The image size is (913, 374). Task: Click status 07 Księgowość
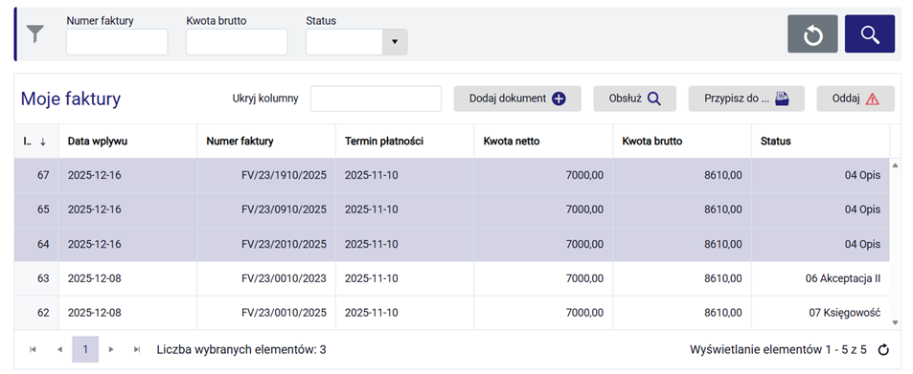[x=845, y=313]
